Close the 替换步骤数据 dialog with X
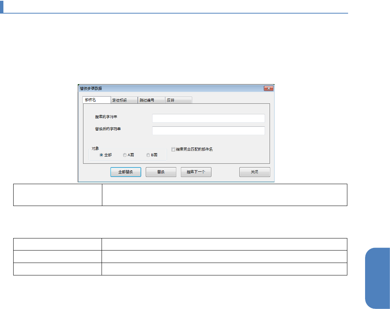This screenshot has height=309, width=390. click(269, 88)
